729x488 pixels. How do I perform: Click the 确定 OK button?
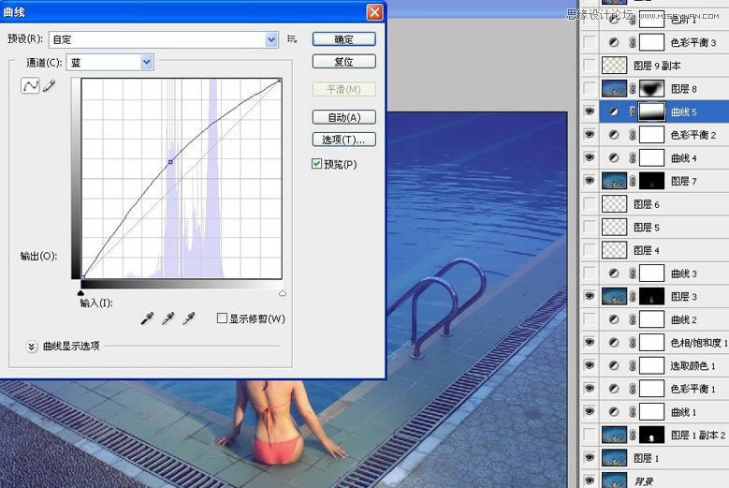[x=343, y=39]
